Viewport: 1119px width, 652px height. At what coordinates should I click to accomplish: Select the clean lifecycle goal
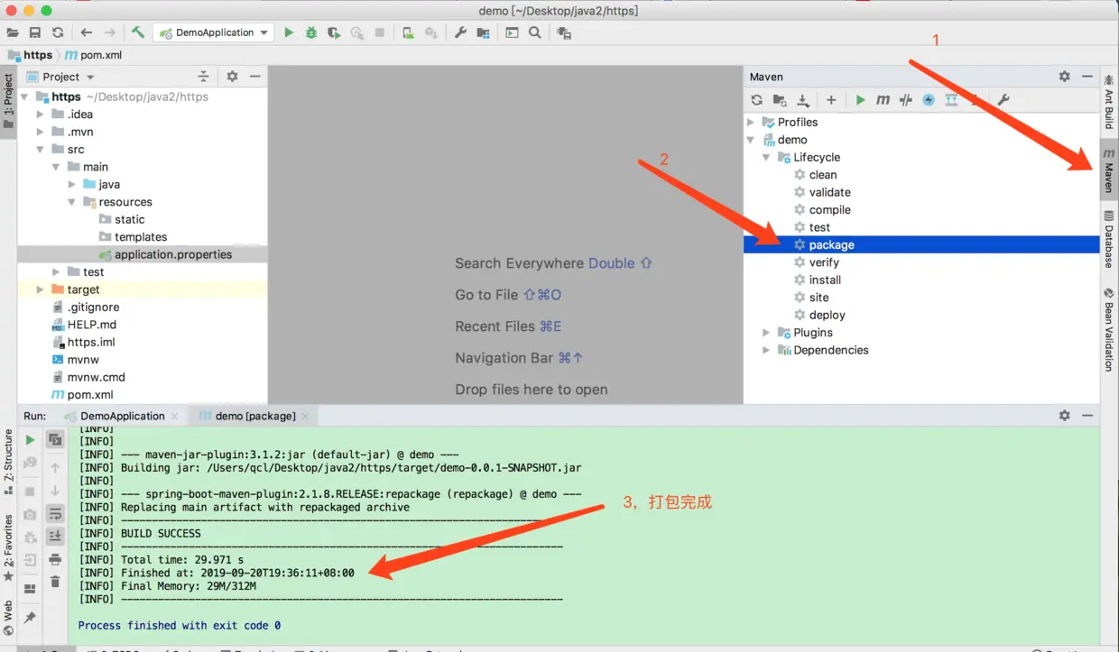point(822,175)
